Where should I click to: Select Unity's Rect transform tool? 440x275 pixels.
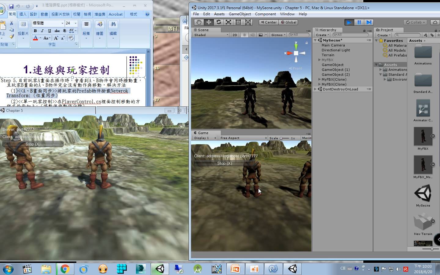pos(238,22)
